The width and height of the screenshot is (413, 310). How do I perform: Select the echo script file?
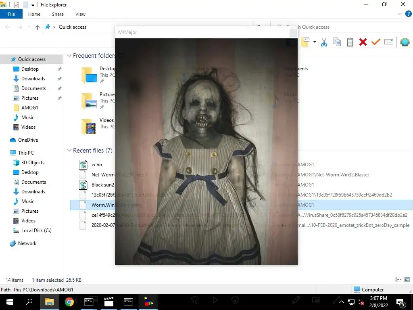[x=96, y=165]
